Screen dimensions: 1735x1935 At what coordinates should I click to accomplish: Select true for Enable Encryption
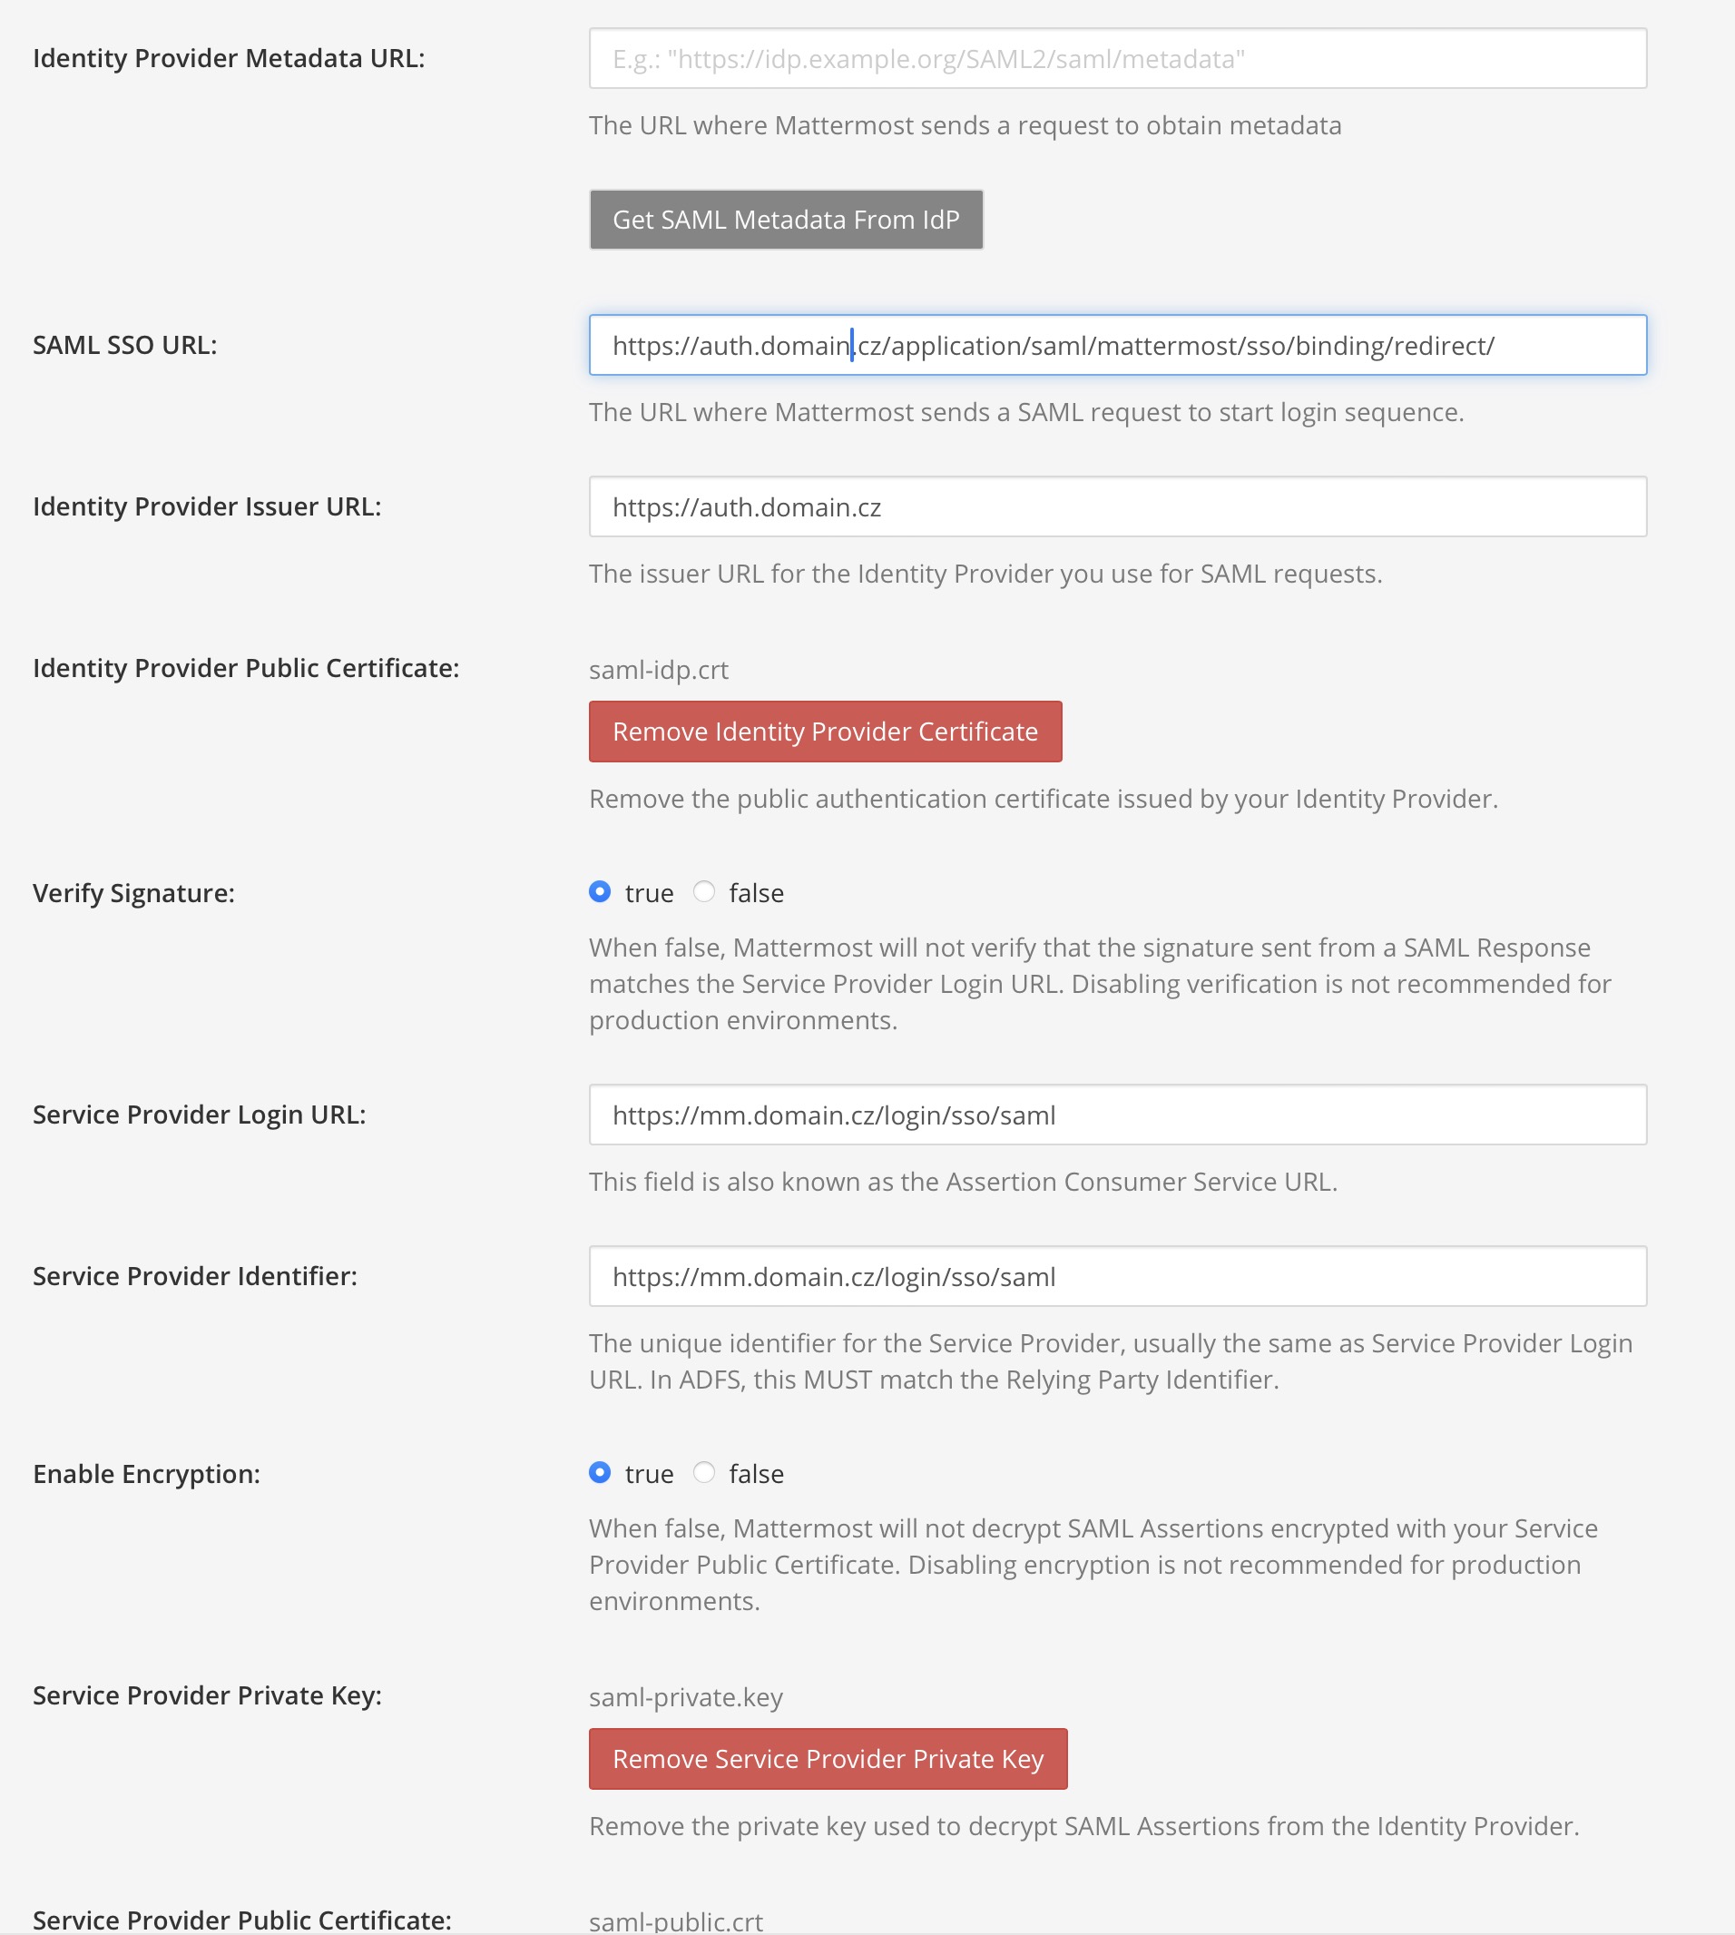[599, 1472]
